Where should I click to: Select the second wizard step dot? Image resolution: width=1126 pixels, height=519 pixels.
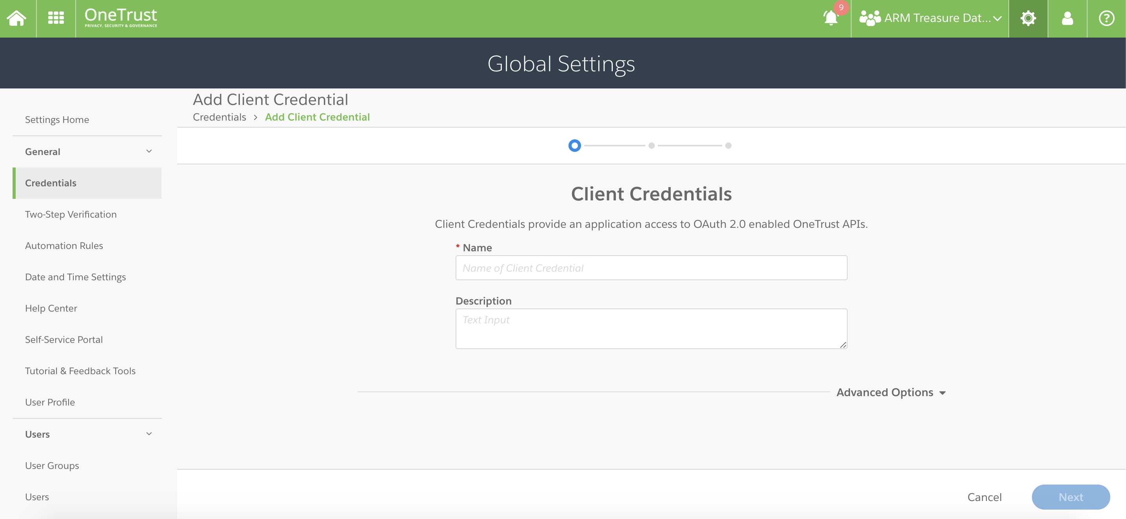(651, 145)
